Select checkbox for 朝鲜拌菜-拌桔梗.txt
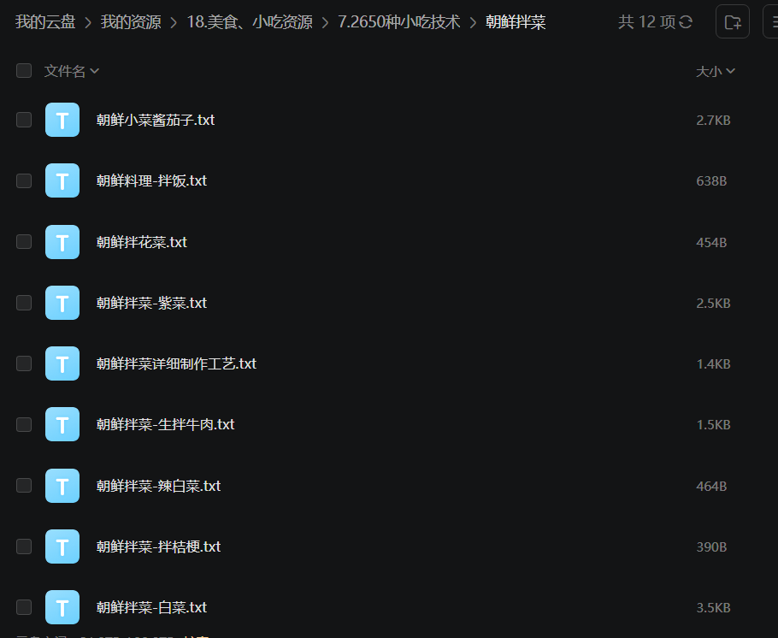This screenshot has width=778, height=638. [24, 546]
